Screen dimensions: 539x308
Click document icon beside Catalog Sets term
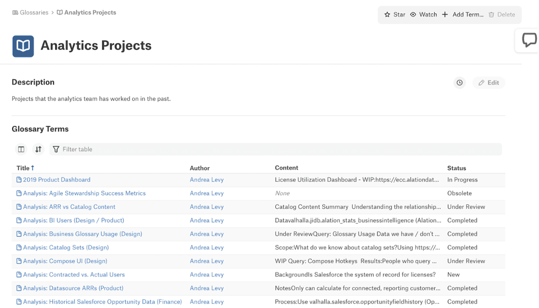pyautogui.click(x=19, y=248)
